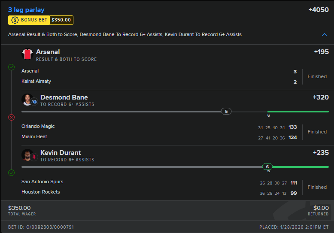Click Kairat Almaty's score of 2
Viewport: 334px width, 233px height.
tap(295, 82)
